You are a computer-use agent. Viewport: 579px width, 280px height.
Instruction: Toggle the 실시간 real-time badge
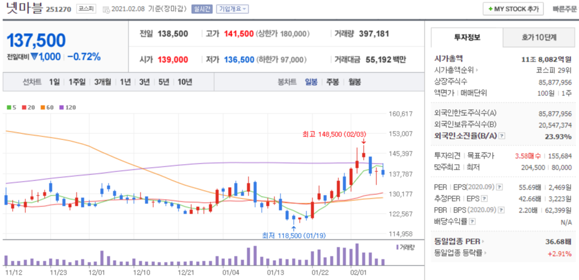tap(201, 9)
